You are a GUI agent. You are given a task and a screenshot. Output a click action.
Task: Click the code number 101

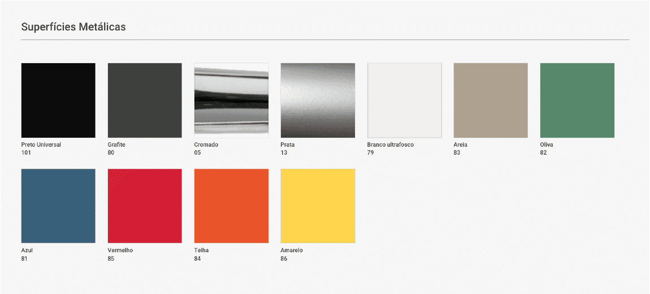coord(26,153)
